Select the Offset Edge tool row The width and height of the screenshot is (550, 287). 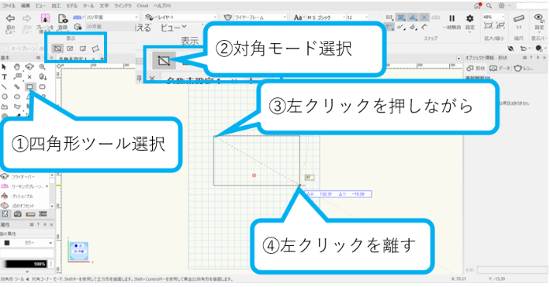tap(24, 206)
